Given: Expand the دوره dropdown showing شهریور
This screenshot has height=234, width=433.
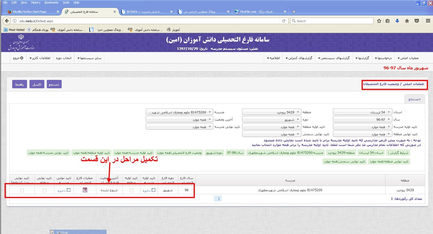Looking at the screenshot, I should pos(272,119).
